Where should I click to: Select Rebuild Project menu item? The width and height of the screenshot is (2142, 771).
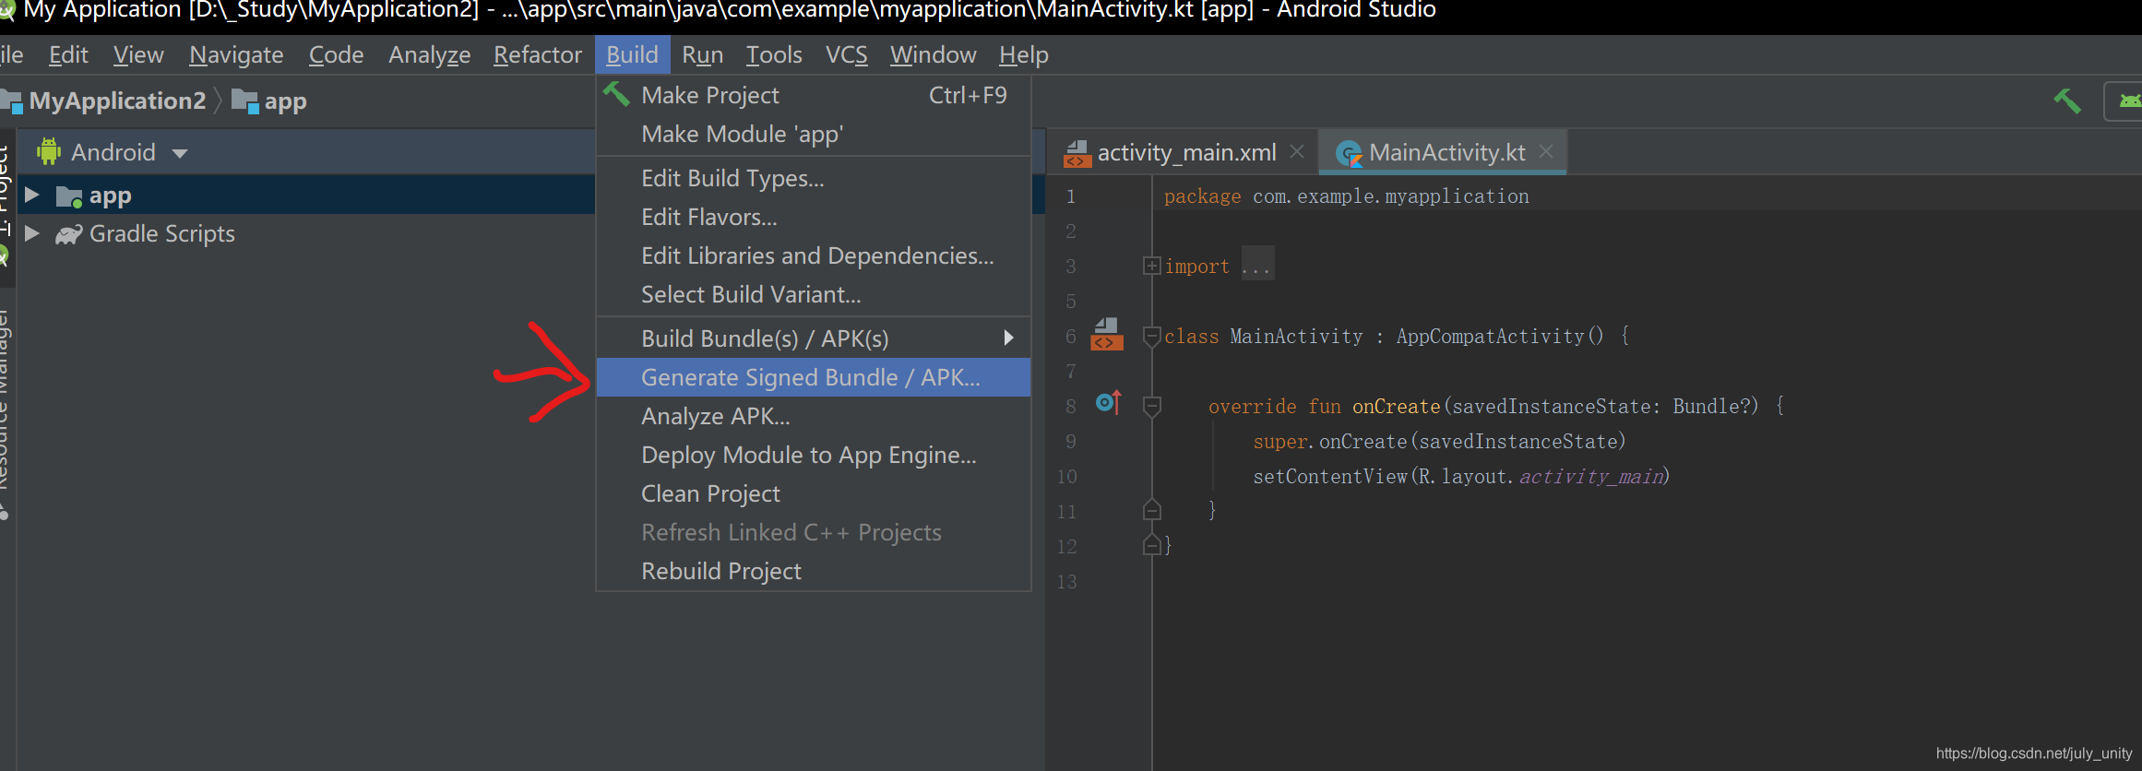tap(813, 571)
